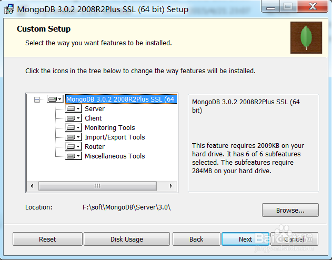This screenshot has width=332, height=260.
Task: Go Back to the previous setup step
Action: click(x=196, y=239)
